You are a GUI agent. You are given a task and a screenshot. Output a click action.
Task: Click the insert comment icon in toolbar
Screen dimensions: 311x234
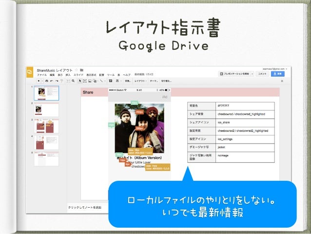tap(111, 81)
